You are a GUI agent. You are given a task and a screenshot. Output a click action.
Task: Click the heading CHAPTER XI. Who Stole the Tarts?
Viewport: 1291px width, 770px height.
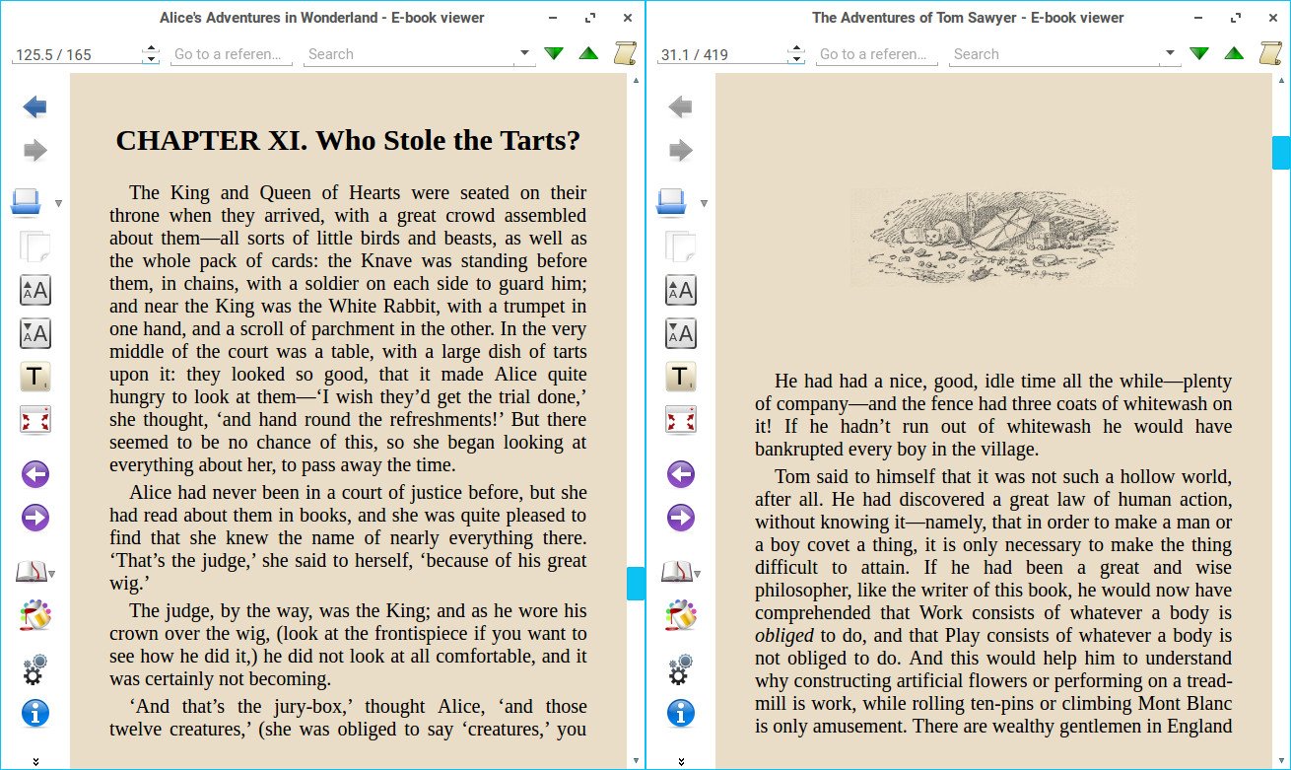(348, 140)
